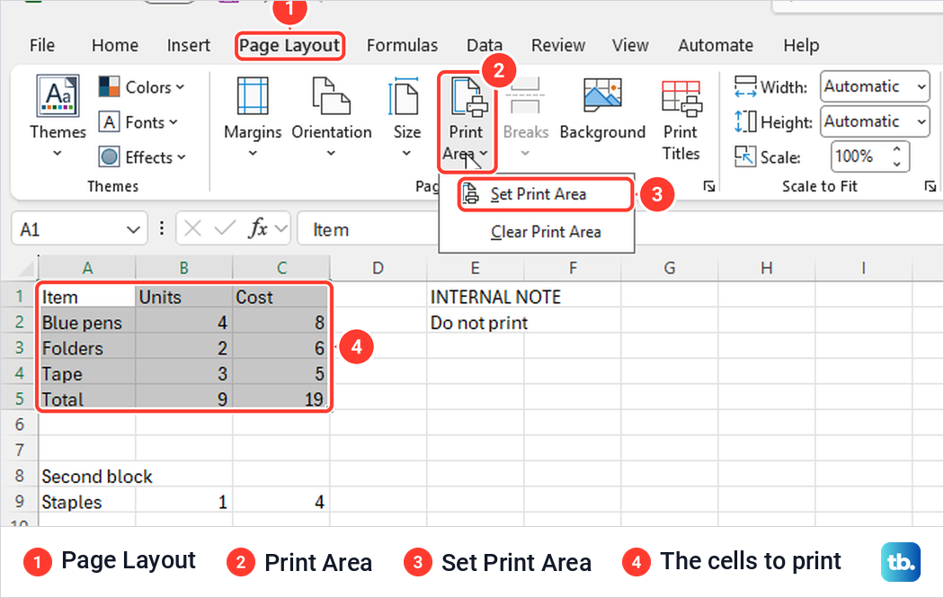The height and width of the screenshot is (598, 944).
Task: Click the INTERNAL NOTE cell
Action: pos(475,297)
